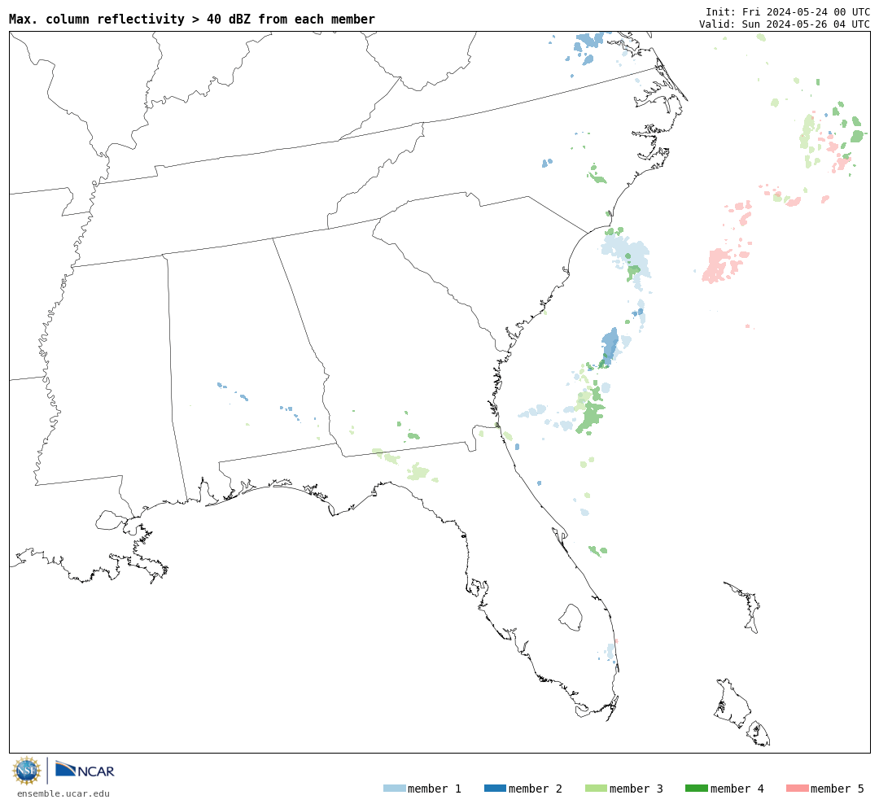Select the 'member 1' legend label
This screenshot has height=804, width=879.
pyautogui.click(x=435, y=789)
